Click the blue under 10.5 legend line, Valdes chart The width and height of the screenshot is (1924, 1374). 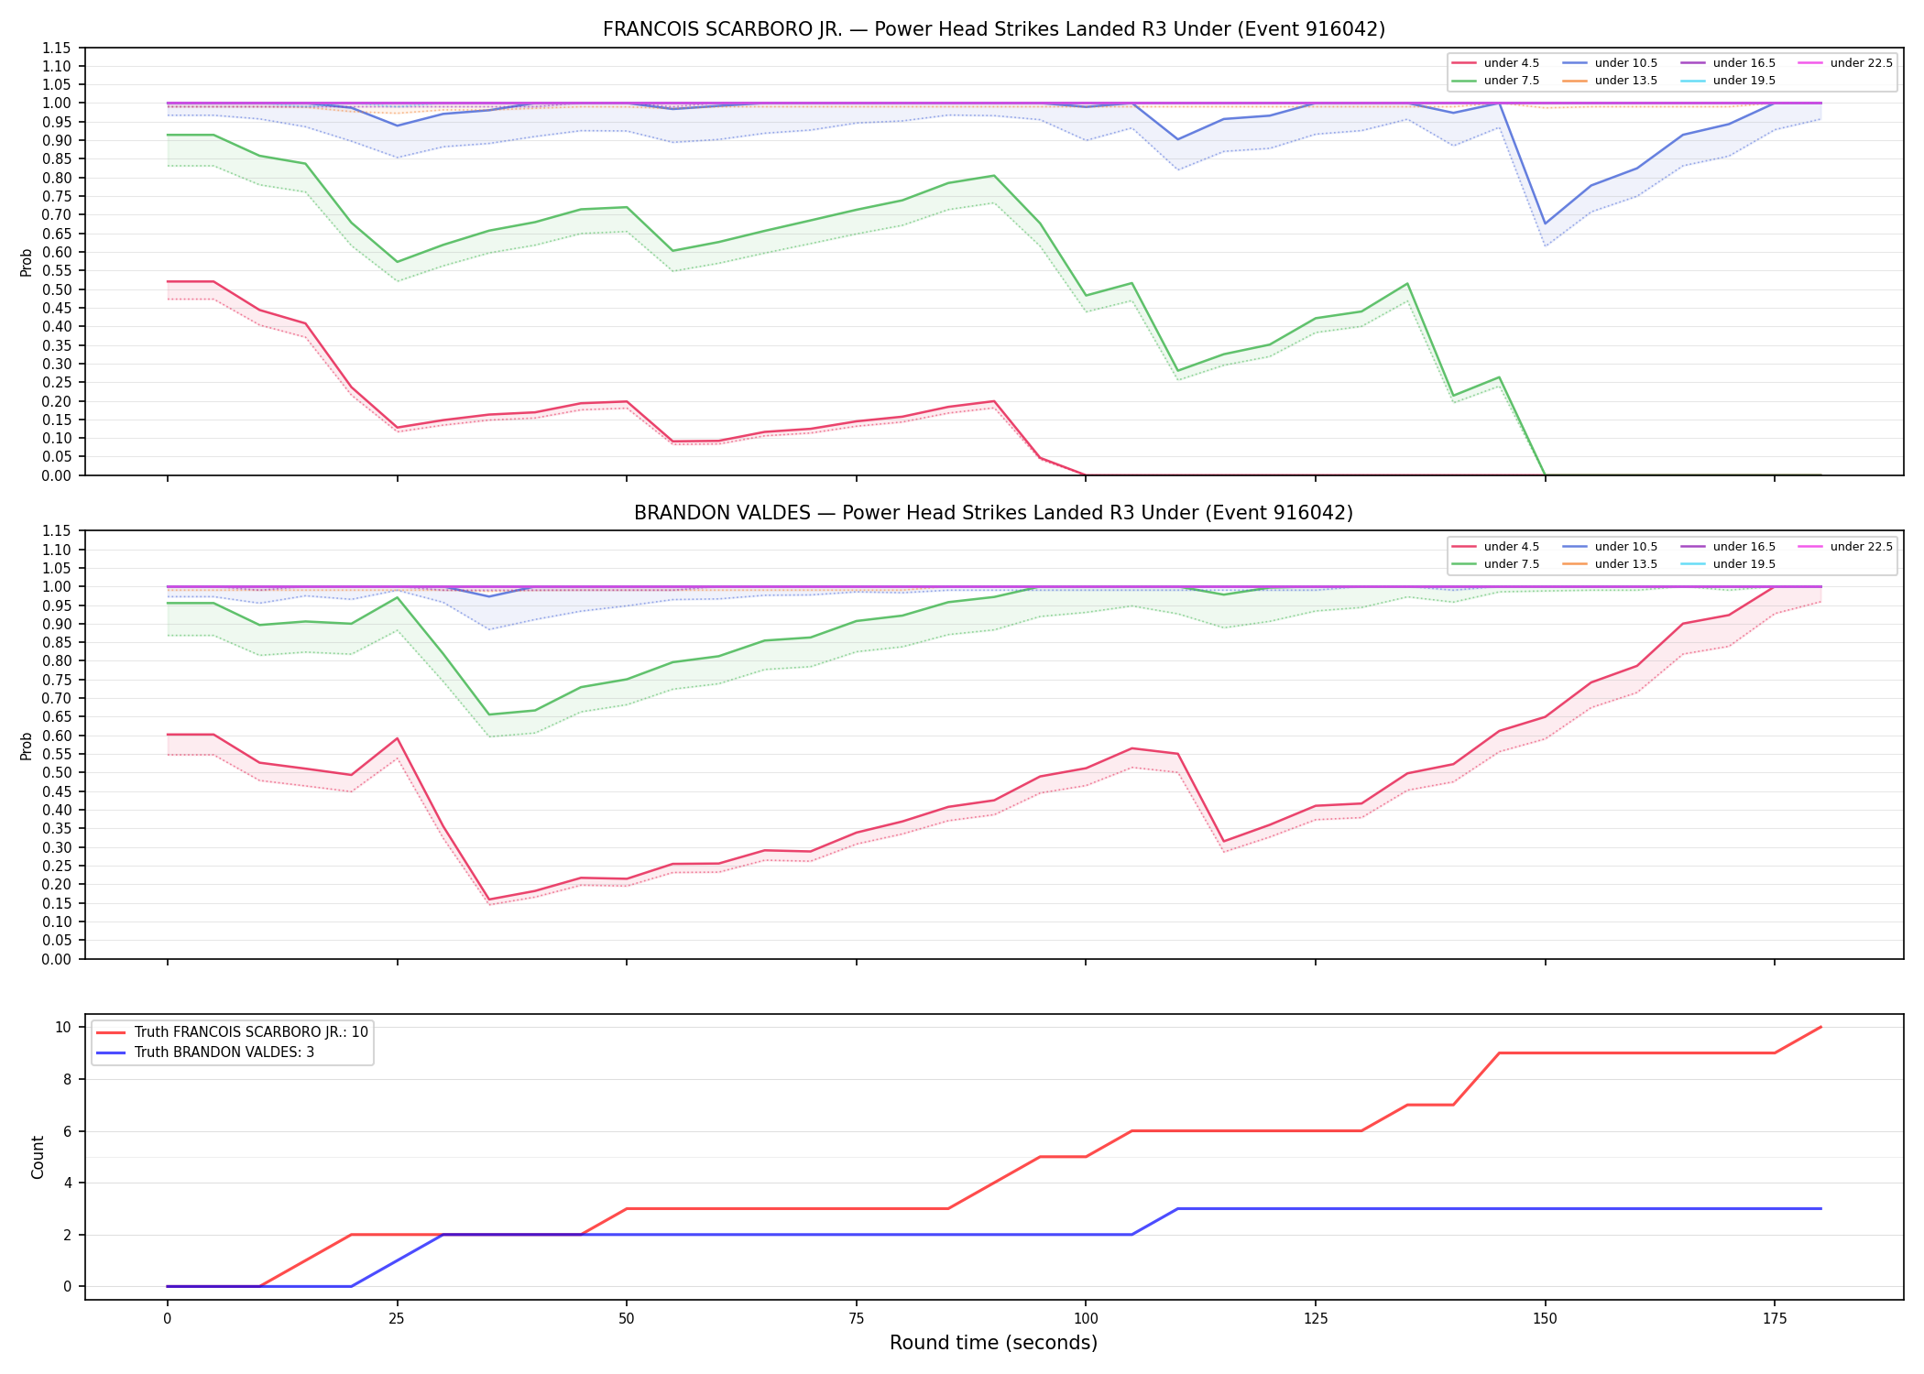tap(1575, 547)
